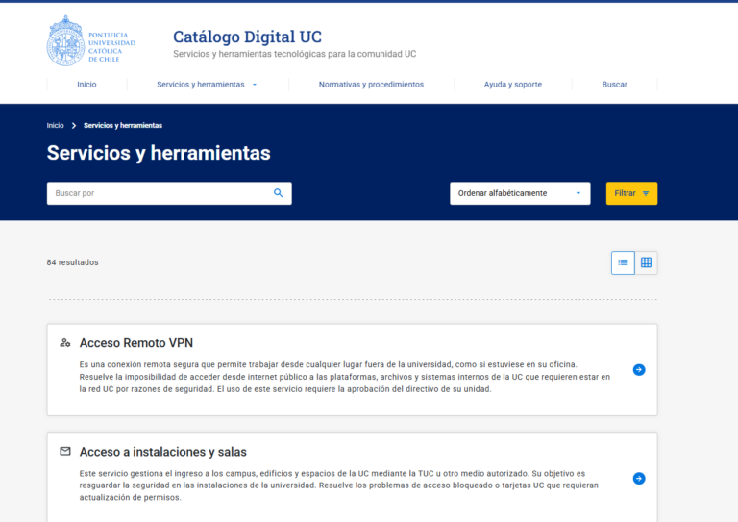Click Servicios y herramientas page heading

pos(159,153)
